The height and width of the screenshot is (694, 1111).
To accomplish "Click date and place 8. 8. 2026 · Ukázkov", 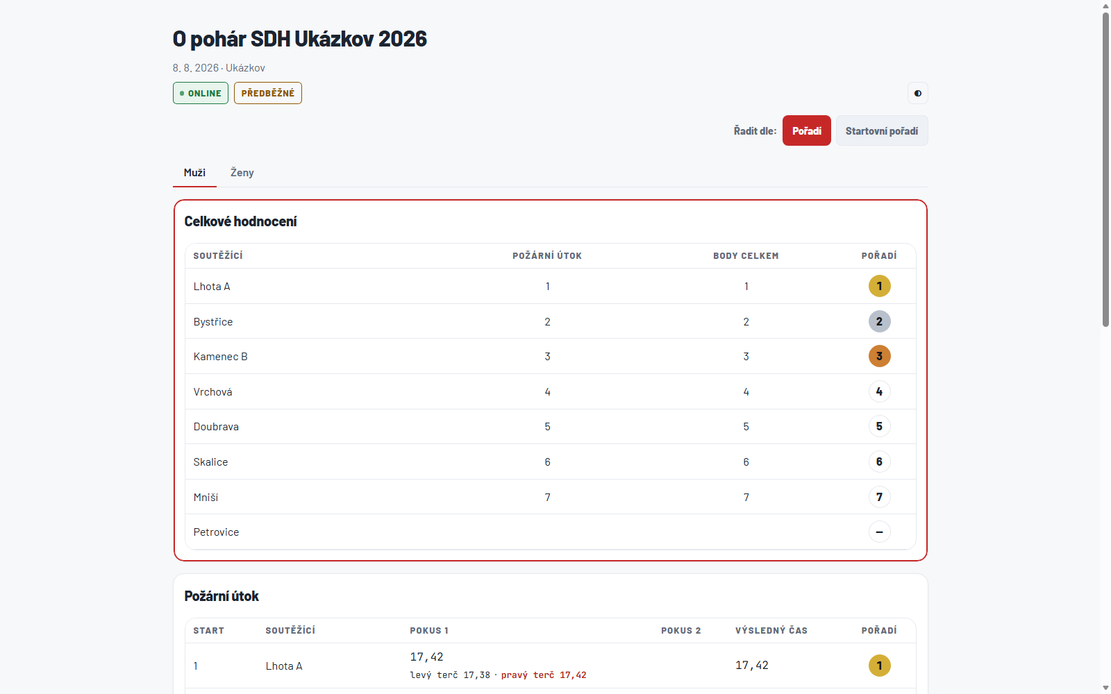I will pos(219,68).
